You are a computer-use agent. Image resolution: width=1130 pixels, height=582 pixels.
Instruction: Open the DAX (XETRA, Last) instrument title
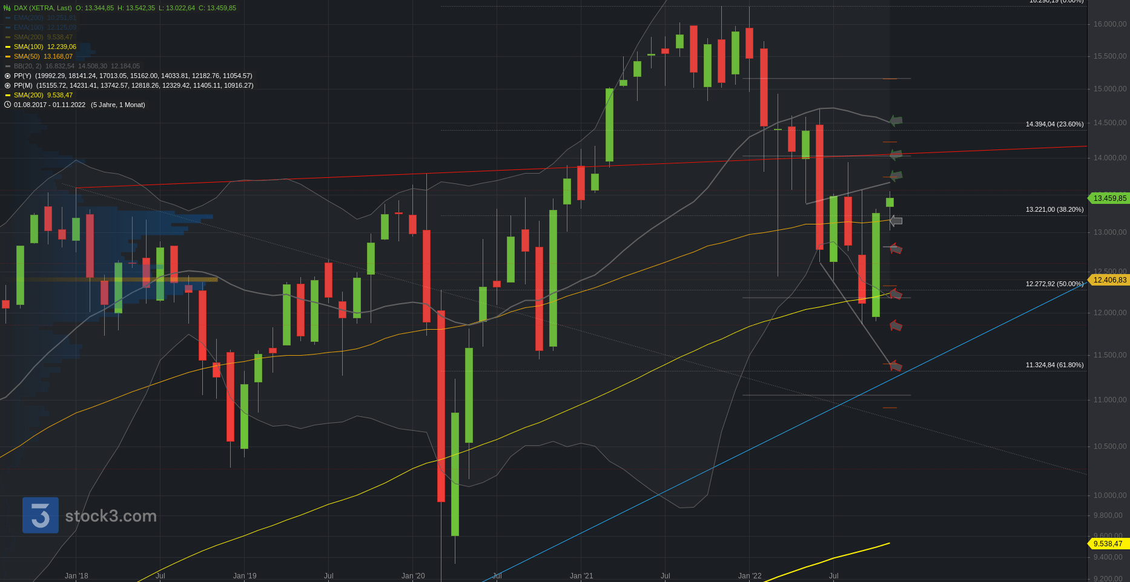point(42,8)
